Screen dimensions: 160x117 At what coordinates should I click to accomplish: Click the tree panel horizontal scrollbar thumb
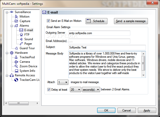pos(19,103)
